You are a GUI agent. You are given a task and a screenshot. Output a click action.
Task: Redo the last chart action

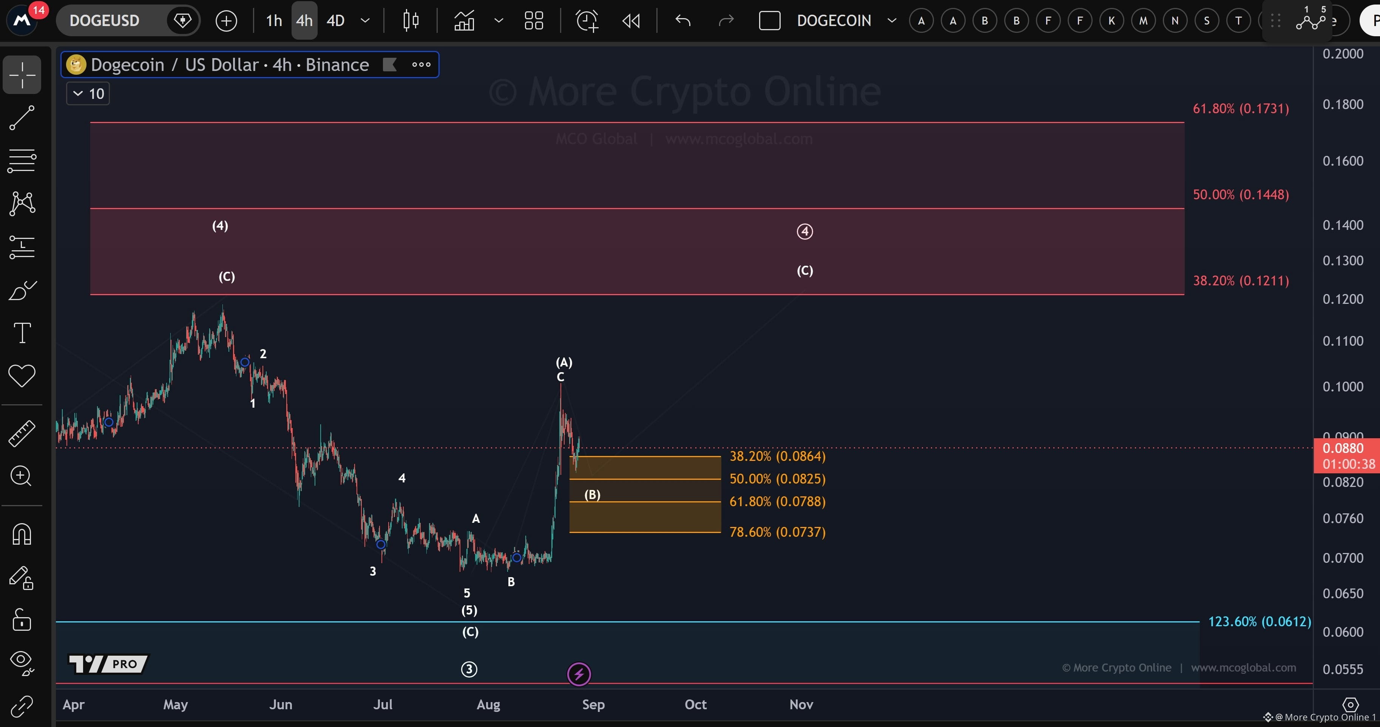click(726, 21)
